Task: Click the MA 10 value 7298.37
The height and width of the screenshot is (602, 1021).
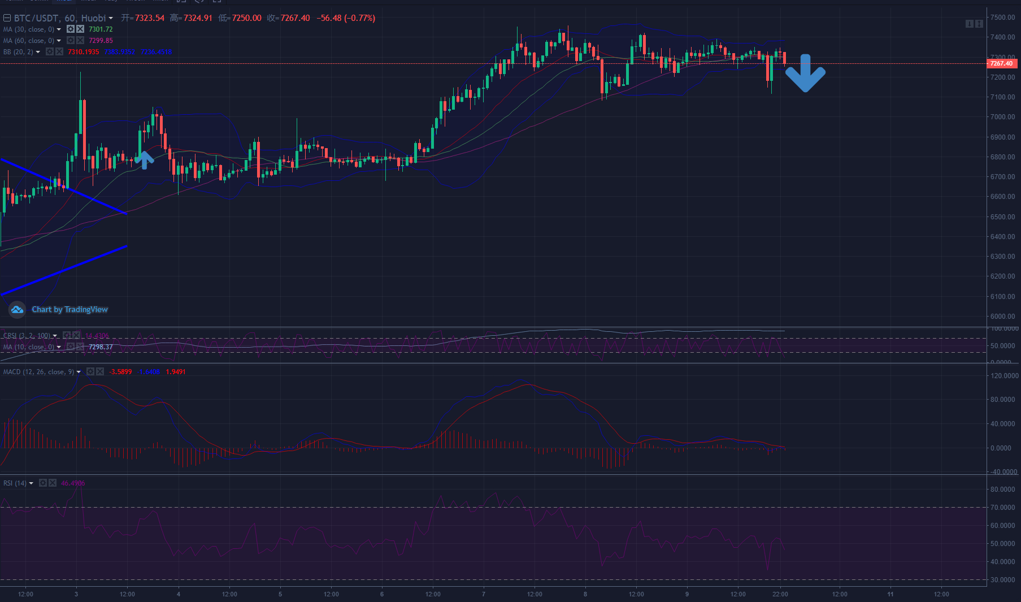Action: pos(101,347)
